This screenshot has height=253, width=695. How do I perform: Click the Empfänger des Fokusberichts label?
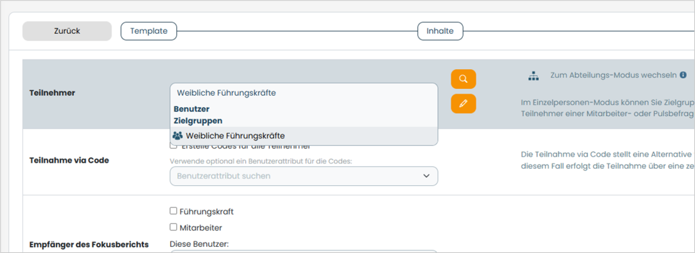89,244
